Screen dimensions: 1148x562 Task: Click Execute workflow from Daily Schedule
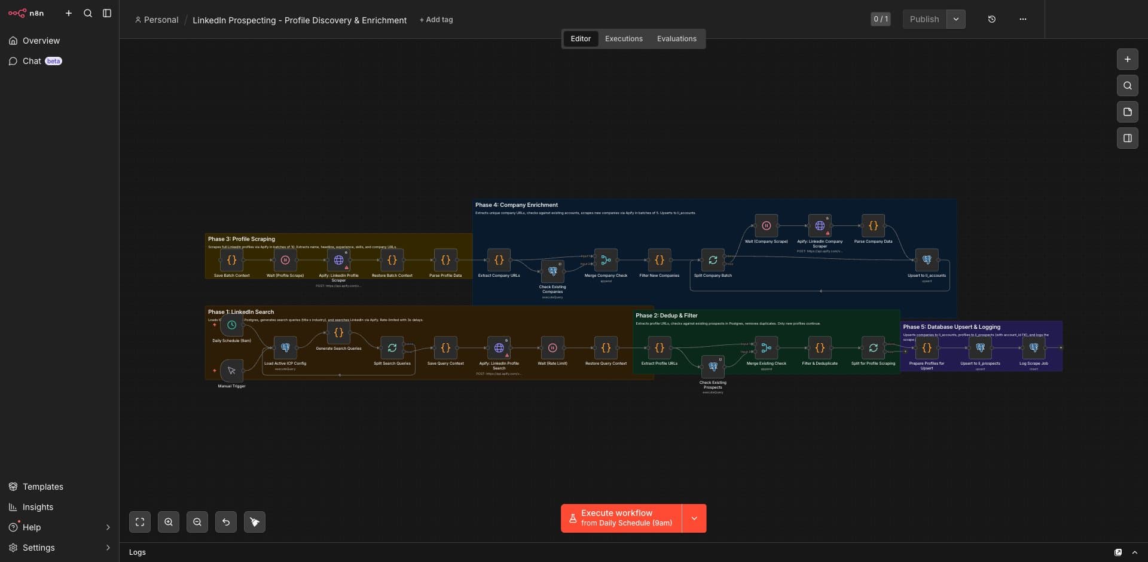(x=621, y=518)
